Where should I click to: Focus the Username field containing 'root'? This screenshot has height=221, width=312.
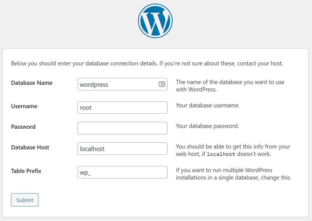click(x=122, y=107)
